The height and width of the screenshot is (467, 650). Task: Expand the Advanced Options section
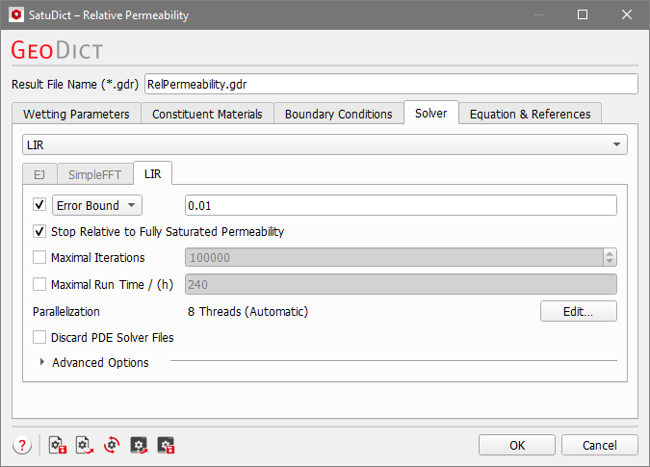pyautogui.click(x=41, y=362)
